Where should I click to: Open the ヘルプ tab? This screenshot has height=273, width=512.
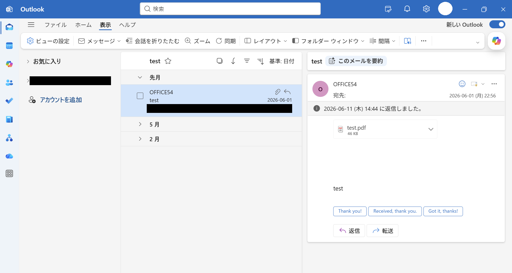[128, 25]
